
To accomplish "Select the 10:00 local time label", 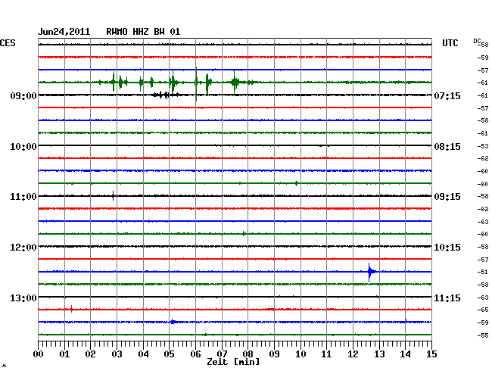I will 23,147.
